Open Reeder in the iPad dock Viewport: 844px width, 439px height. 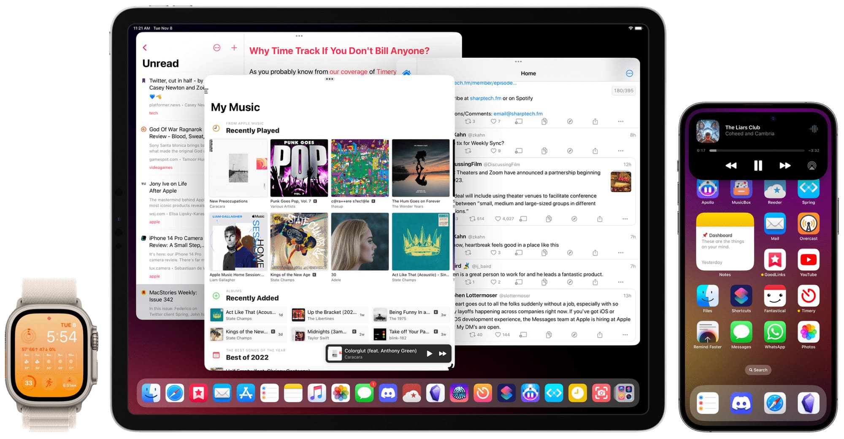[x=411, y=393]
